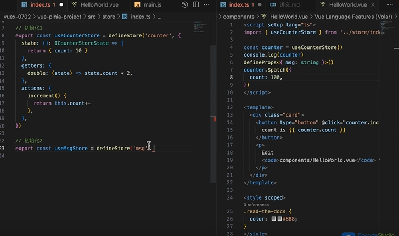
Task: Click the '// 初始化1' comment
Action: (x=29, y=28)
